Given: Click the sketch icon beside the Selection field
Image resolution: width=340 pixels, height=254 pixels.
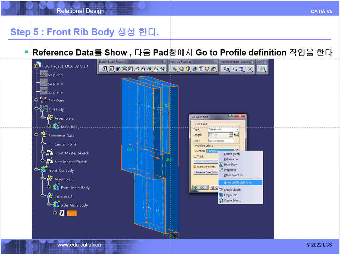Looking at the screenshot, I should coord(236,151).
